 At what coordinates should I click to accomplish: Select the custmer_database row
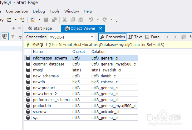coord(81,64)
